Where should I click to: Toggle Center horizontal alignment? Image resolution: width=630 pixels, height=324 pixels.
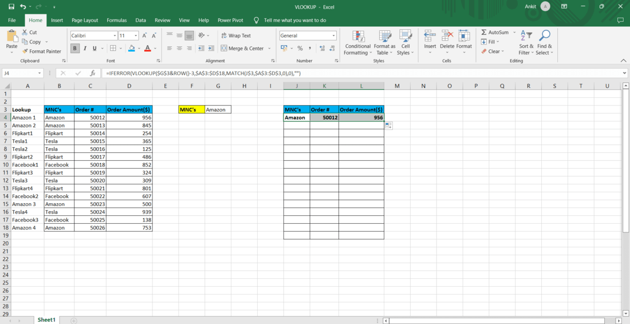click(179, 48)
